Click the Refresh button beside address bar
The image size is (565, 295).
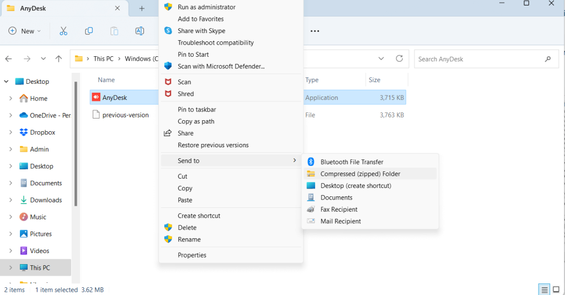click(x=399, y=58)
